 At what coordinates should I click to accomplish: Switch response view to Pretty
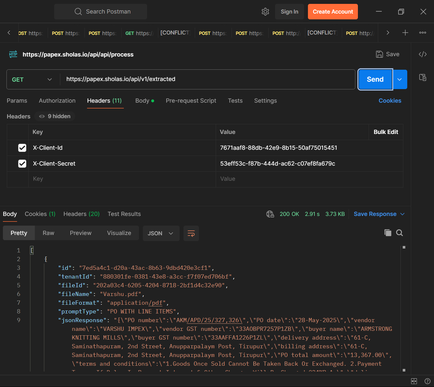(x=19, y=233)
